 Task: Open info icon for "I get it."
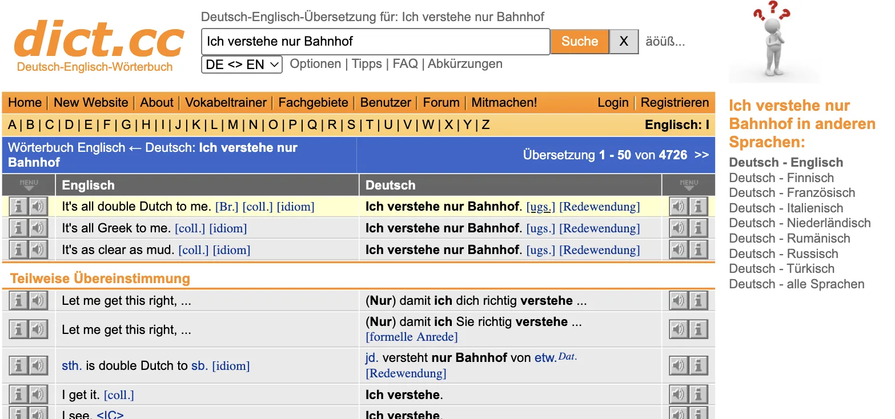point(18,394)
